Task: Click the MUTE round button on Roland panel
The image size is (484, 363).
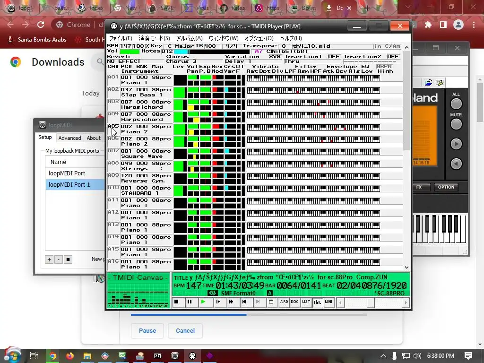Action: [456, 124]
